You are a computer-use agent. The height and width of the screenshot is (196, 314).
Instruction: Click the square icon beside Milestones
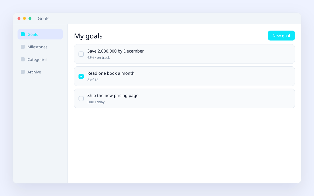23,47
